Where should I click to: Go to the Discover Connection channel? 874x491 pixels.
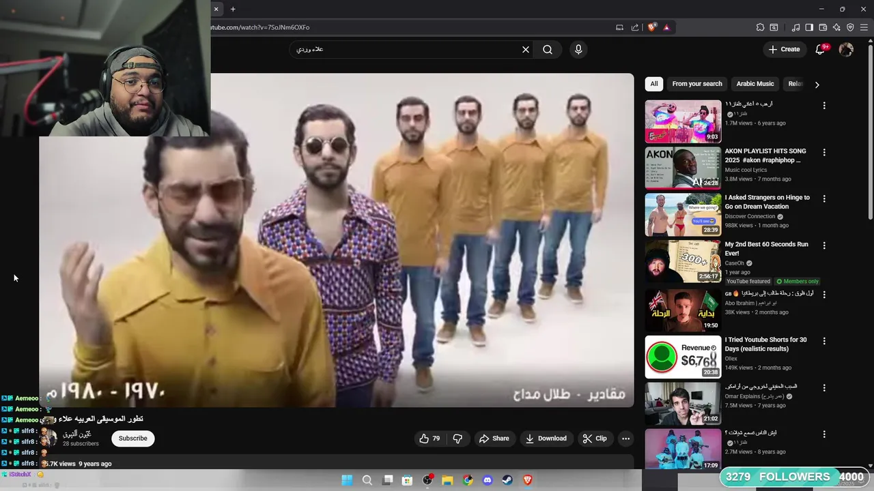click(750, 216)
